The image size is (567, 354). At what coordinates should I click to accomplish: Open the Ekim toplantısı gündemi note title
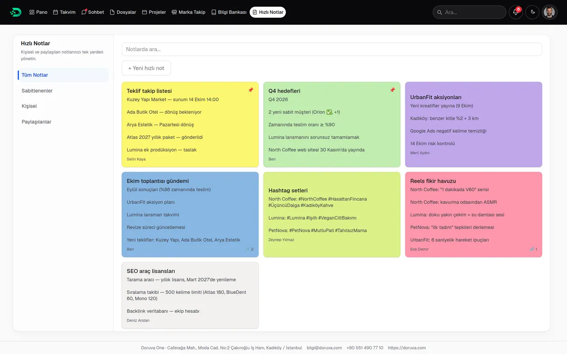point(158,181)
